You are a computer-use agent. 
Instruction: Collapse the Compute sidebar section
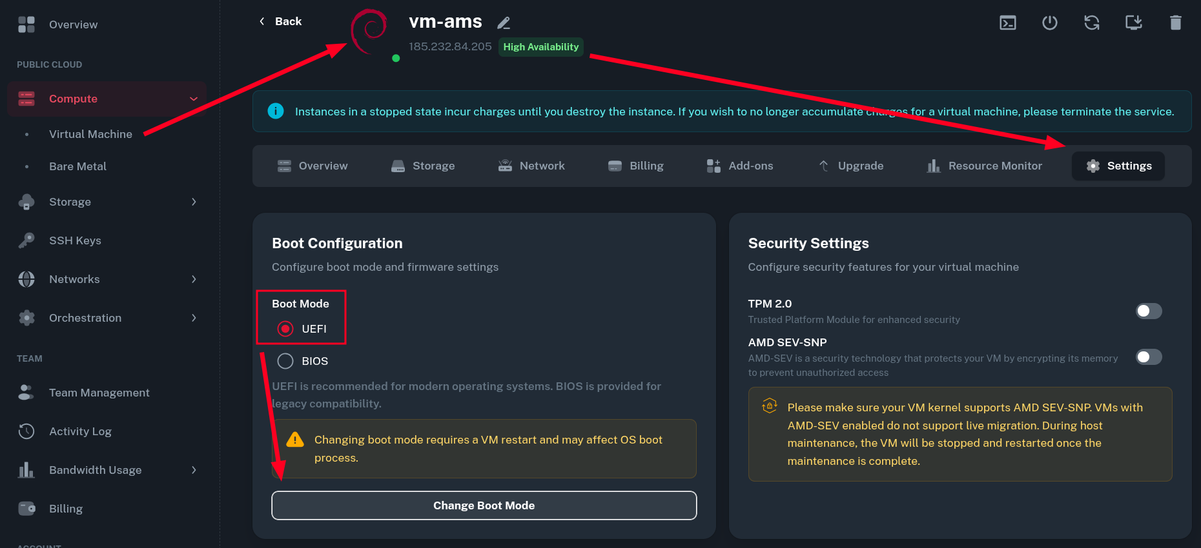pyautogui.click(x=193, y=99)
